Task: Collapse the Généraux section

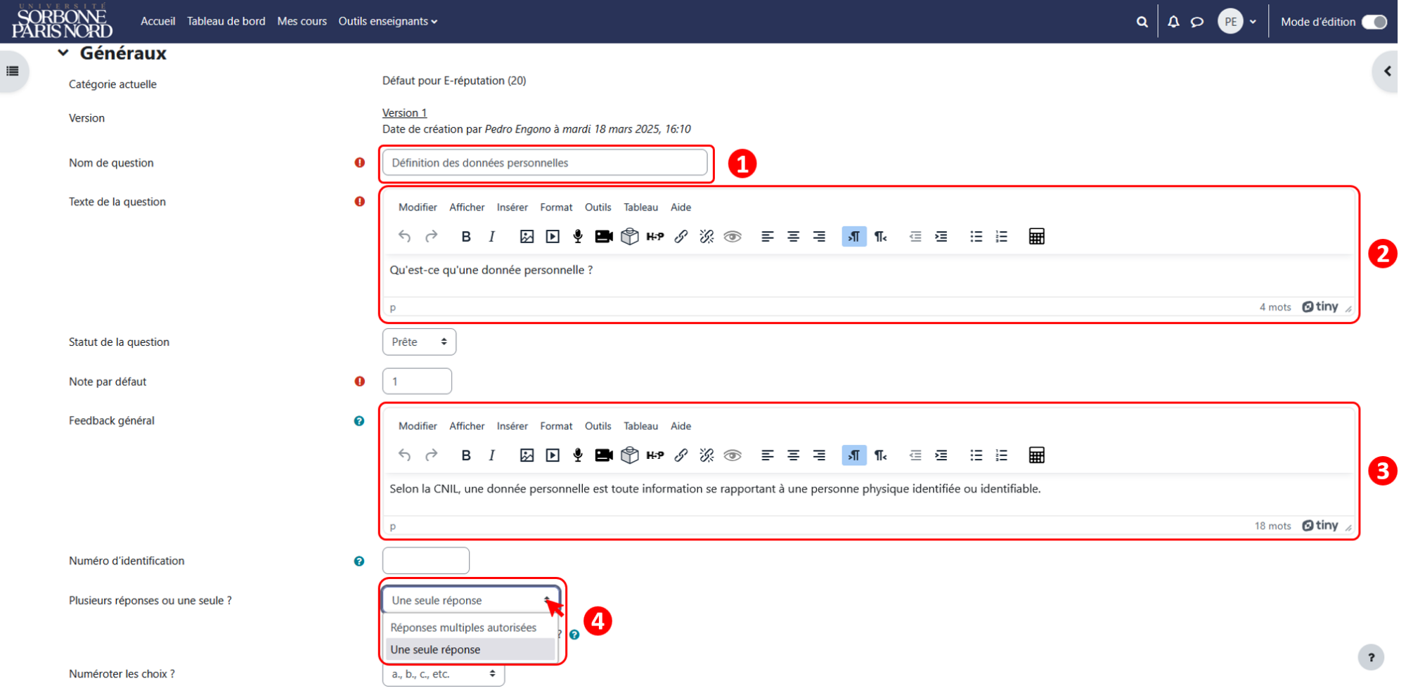Action: coord(63,53)
